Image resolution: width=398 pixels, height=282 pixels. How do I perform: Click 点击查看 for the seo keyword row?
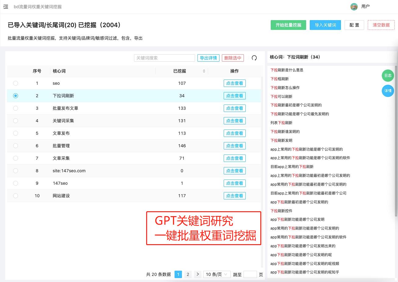pos(234,83)
